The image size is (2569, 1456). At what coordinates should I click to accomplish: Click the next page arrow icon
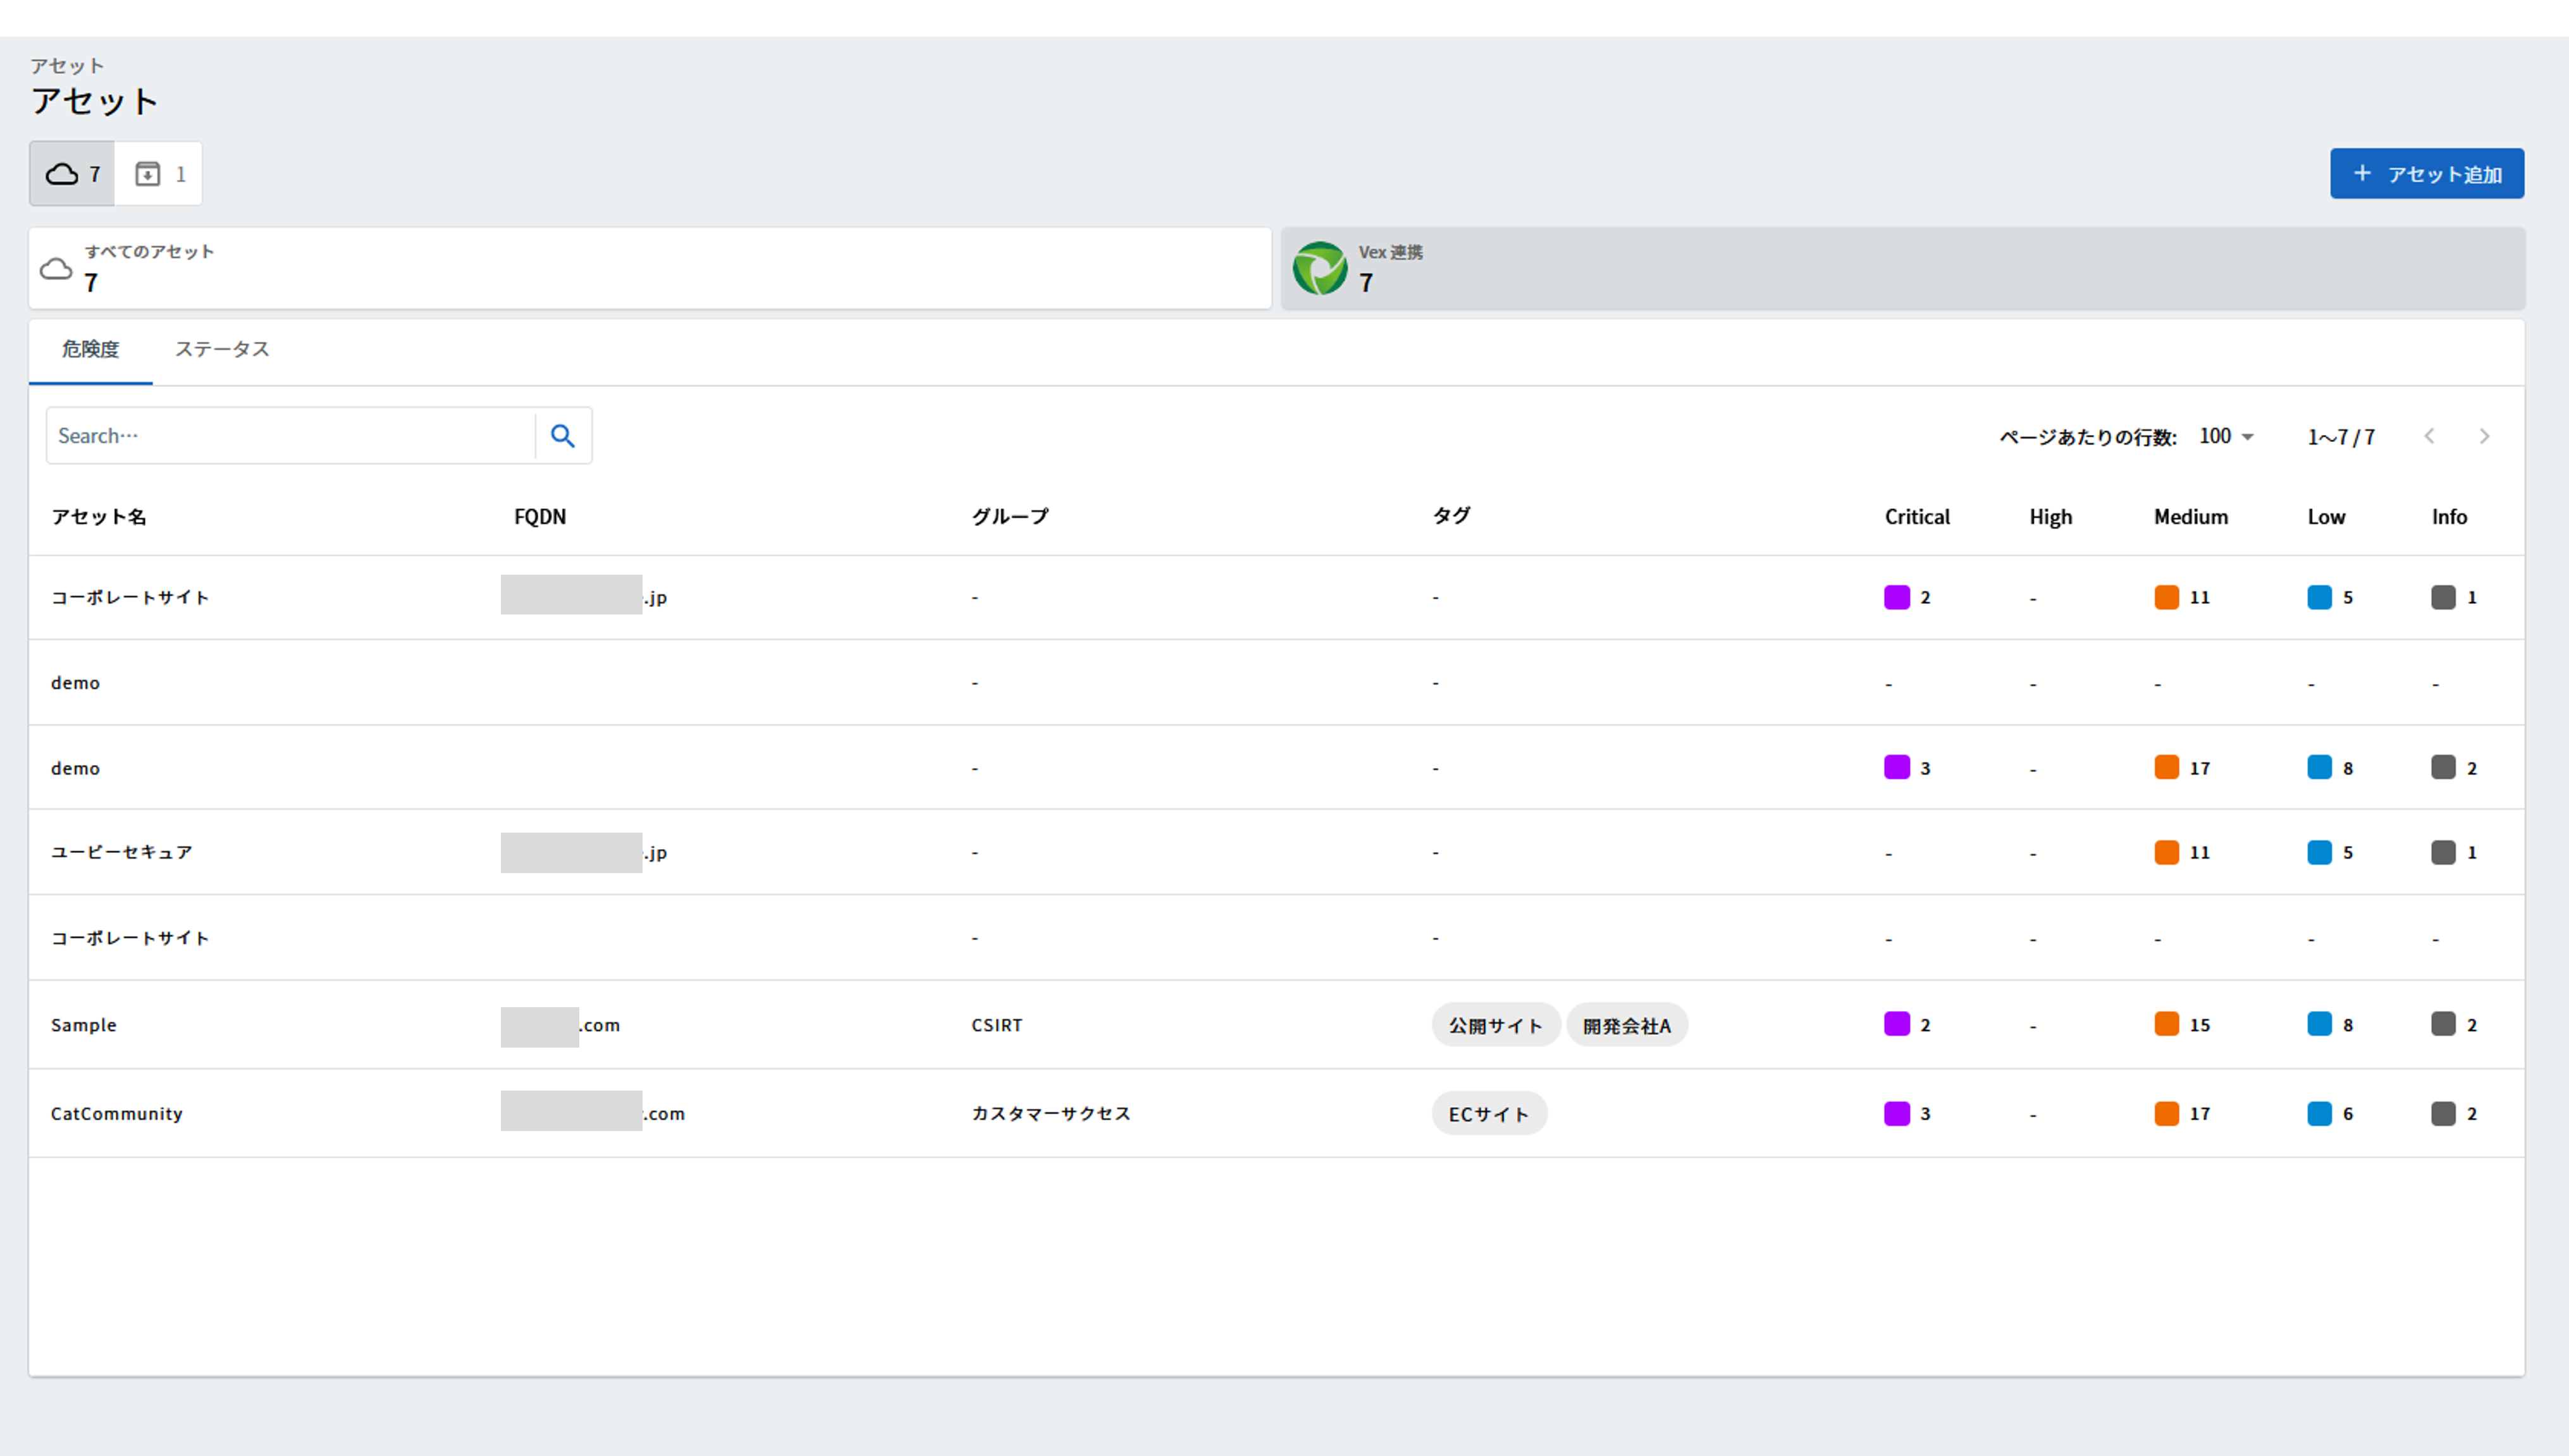click(2485, 435)
